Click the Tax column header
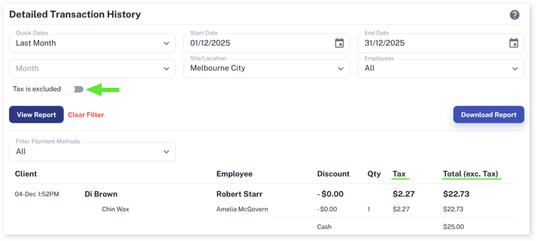The image size is (536, 241). tap(399, 174)
